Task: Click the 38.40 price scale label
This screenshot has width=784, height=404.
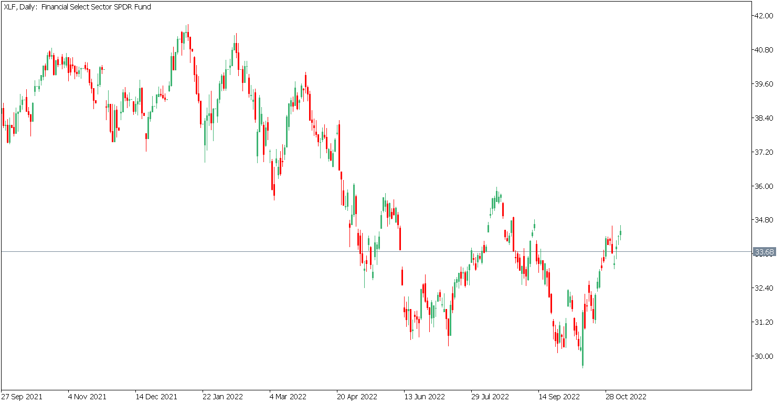Action: 764,118
